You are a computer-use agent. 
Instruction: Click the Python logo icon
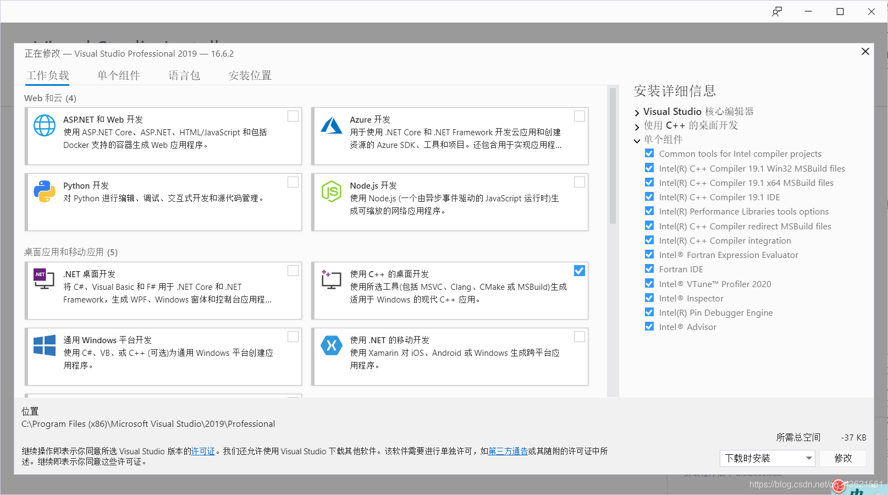[45, 191]
